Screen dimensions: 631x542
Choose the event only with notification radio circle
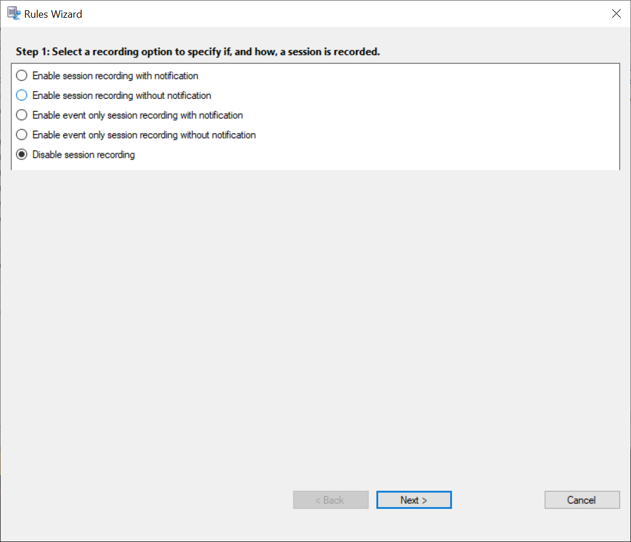22,115
